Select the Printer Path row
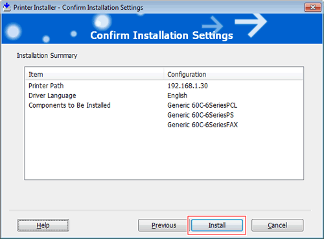 click(x=164, y=86)
